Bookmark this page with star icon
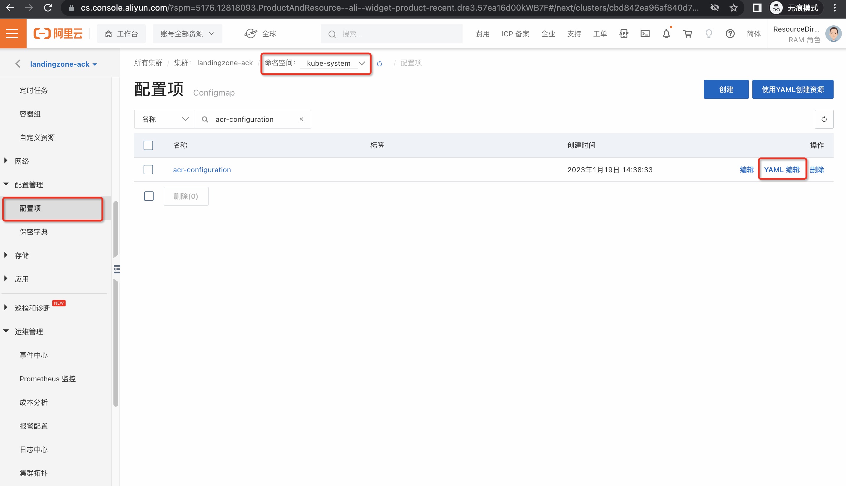 [733, 8]
